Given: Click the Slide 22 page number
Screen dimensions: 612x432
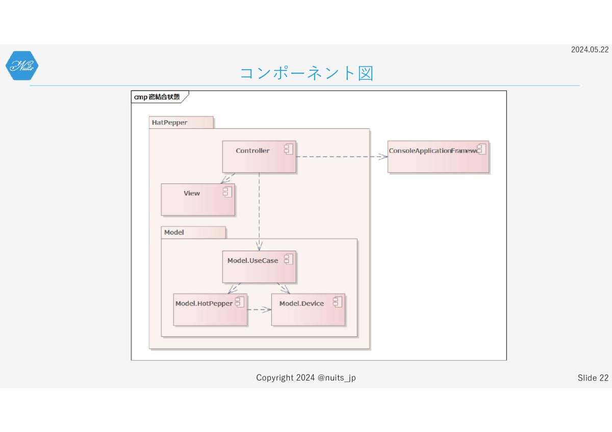Looking at the screenshot, I should click(593, 377).
